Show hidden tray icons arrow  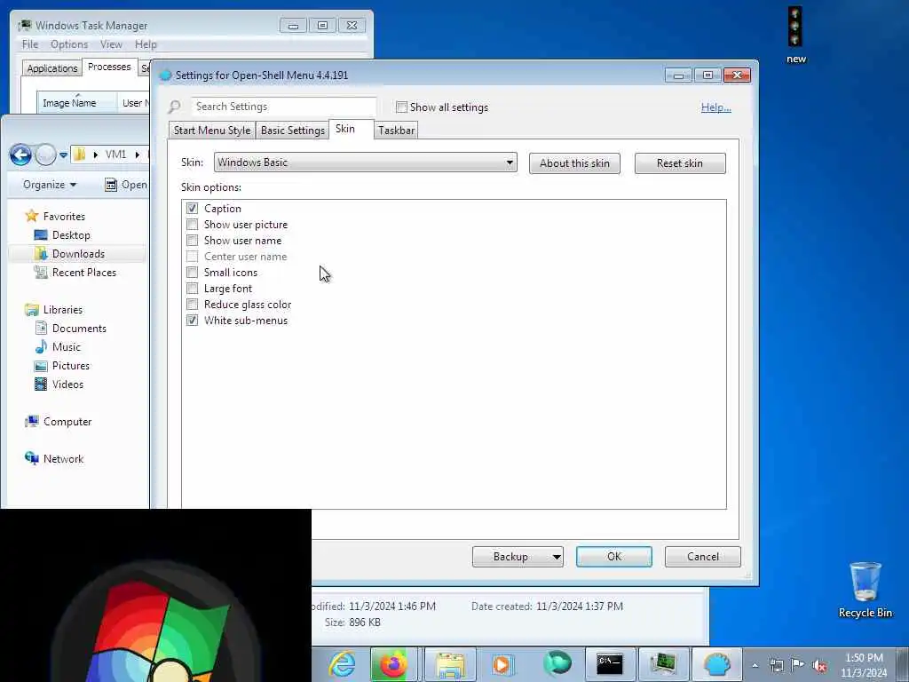point(755,666)
